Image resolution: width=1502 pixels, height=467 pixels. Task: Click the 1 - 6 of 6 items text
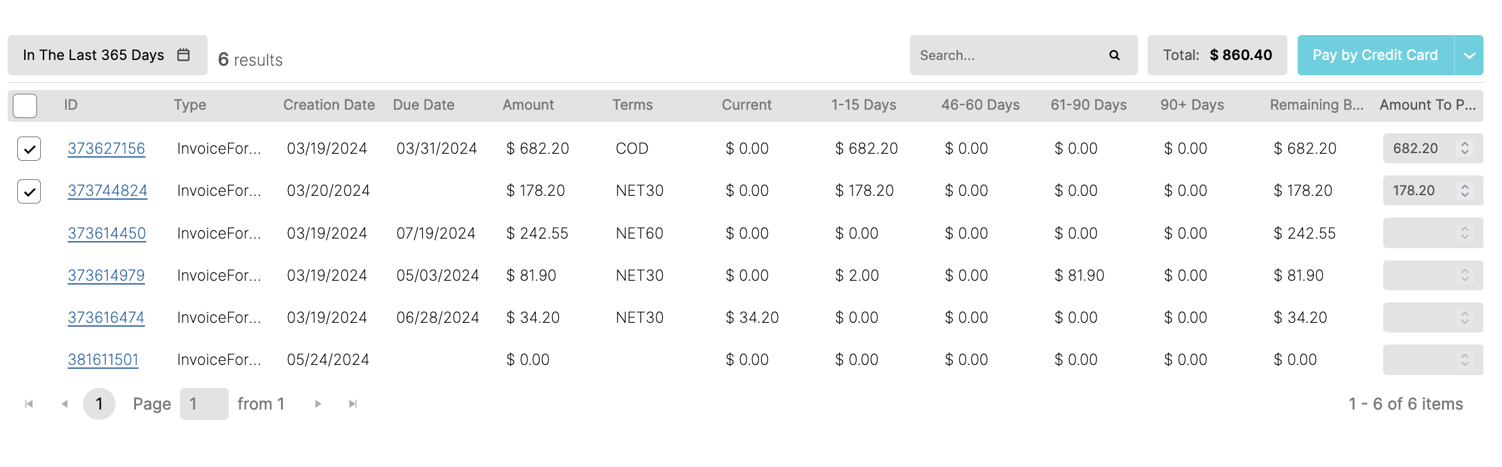[1406, 404]
